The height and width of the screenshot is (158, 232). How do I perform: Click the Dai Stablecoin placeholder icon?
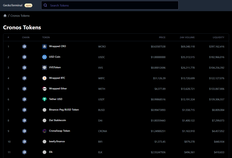point(44,120)
